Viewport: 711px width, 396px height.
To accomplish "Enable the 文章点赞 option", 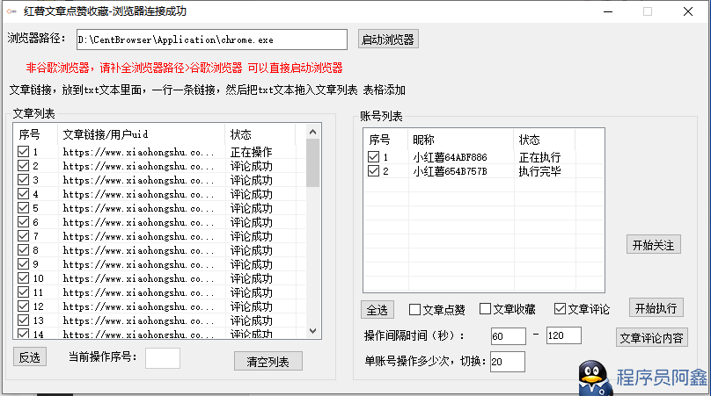I will 414,310.
